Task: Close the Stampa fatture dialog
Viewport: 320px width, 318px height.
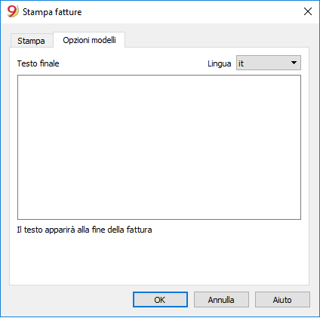Action: tap(308, 11)
